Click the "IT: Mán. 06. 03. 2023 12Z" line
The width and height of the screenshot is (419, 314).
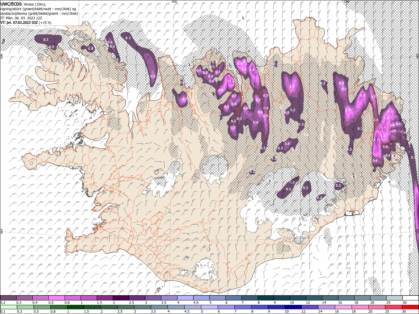coord(21,18)
